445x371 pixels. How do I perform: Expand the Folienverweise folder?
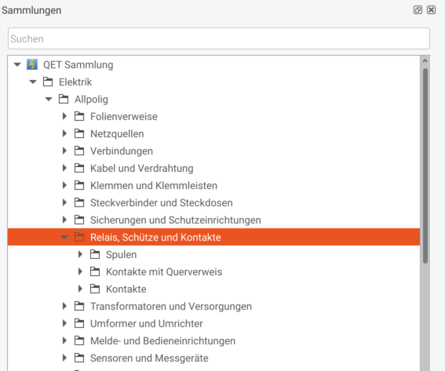[x=64, y=116]
